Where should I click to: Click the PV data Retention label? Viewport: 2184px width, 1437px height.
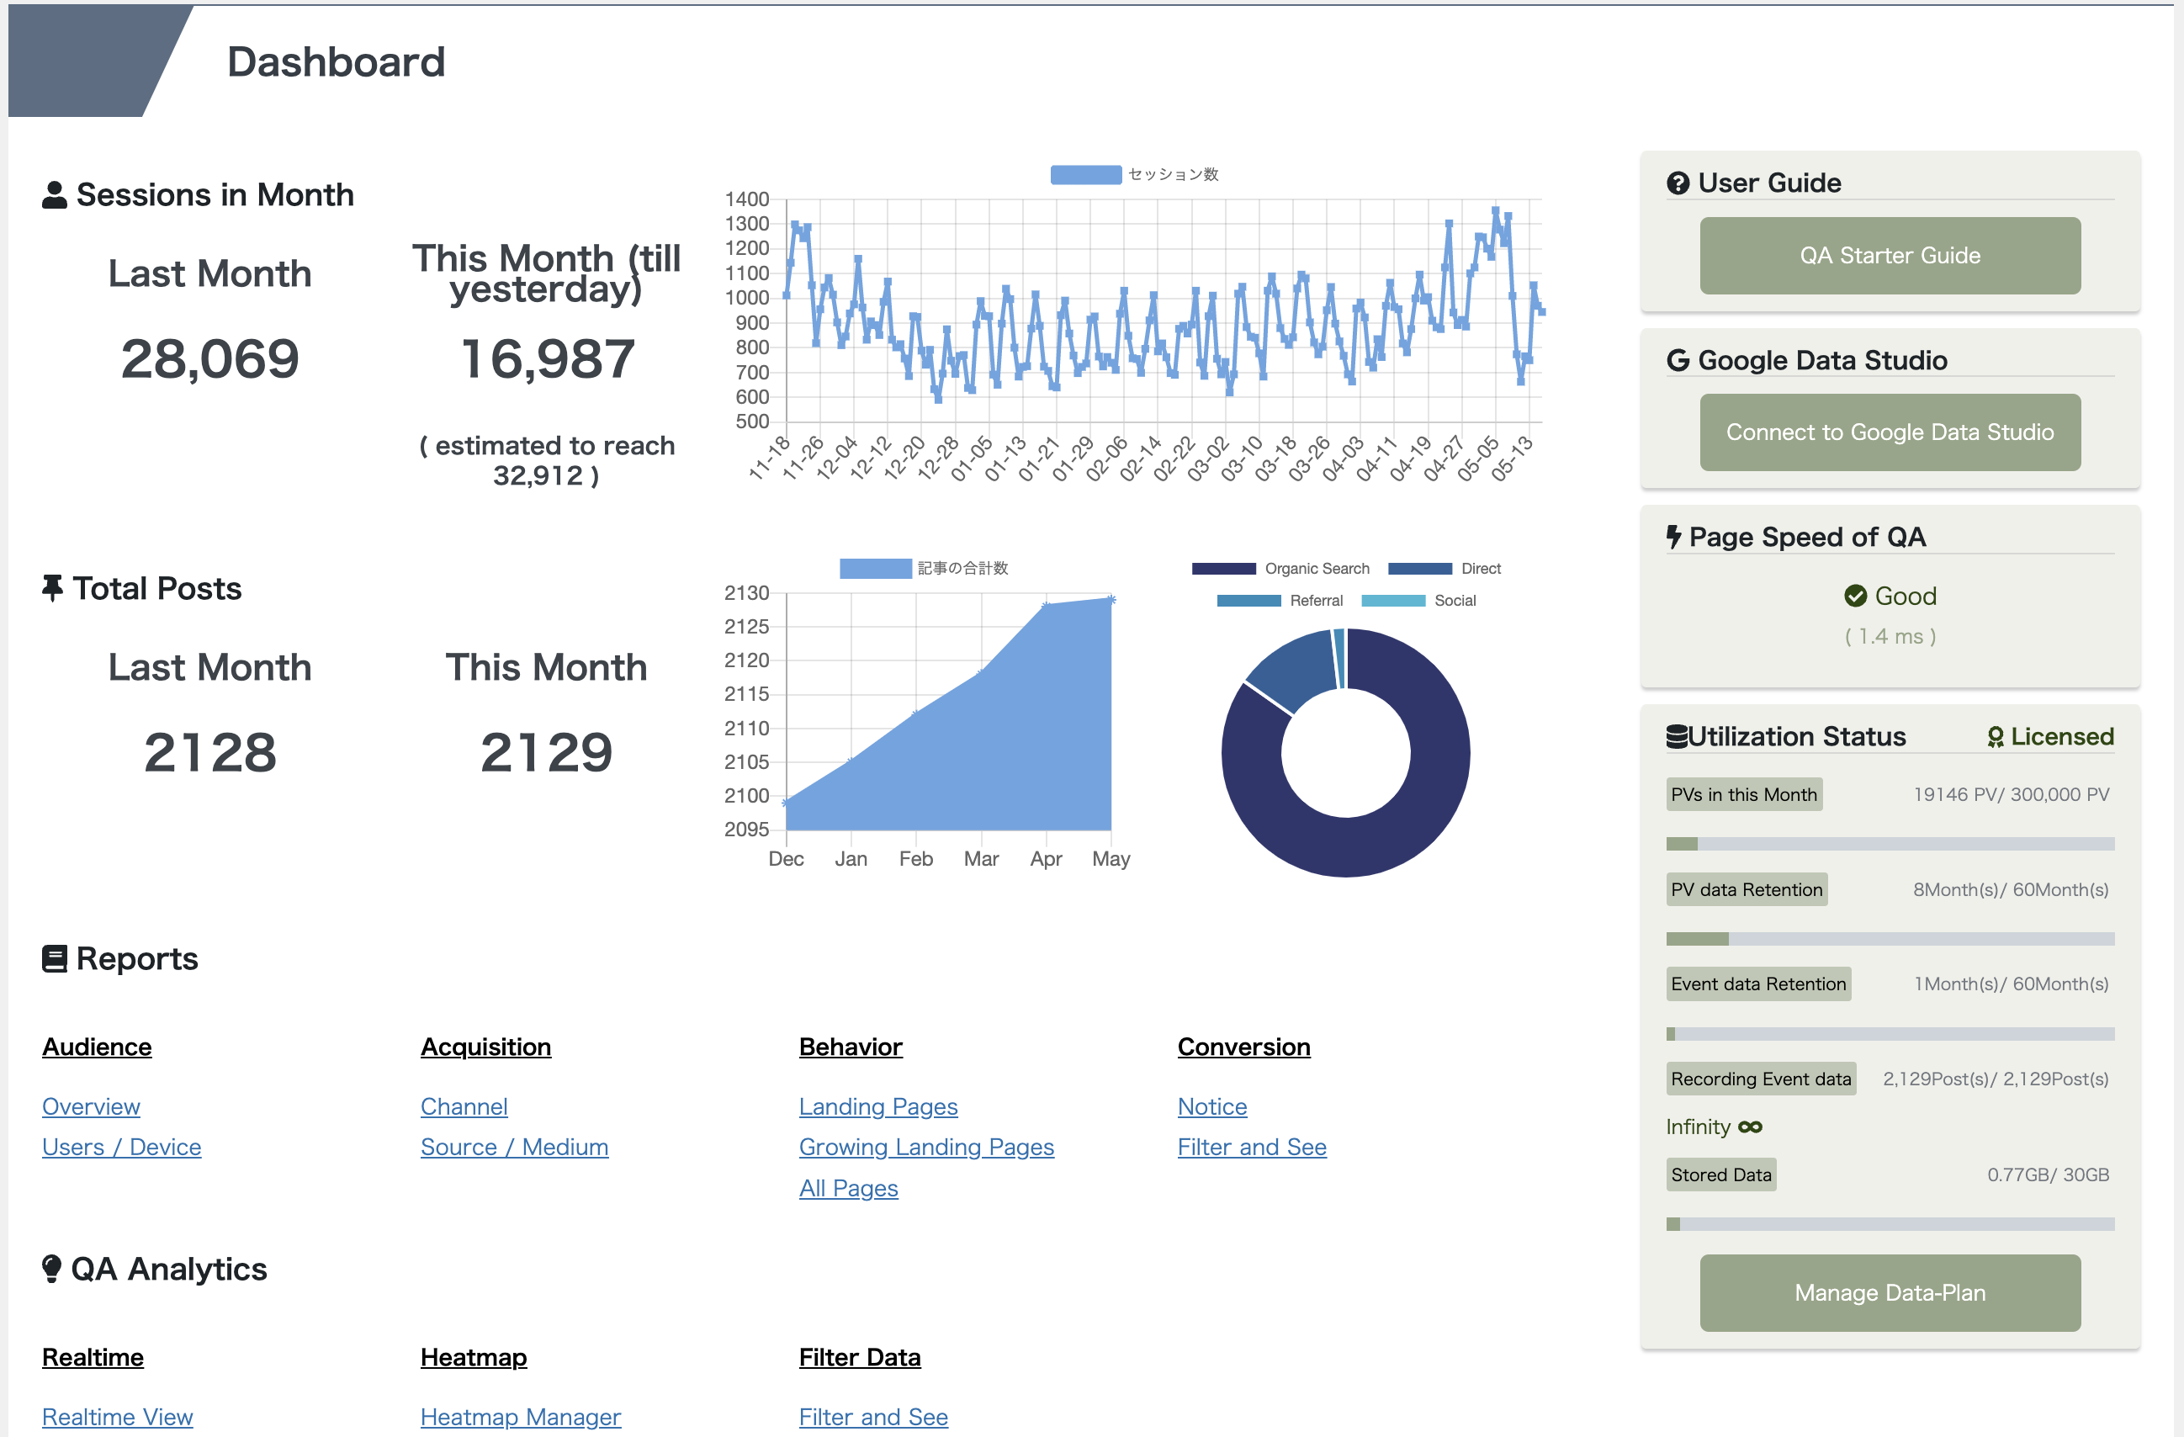(x=1747, y=890)
